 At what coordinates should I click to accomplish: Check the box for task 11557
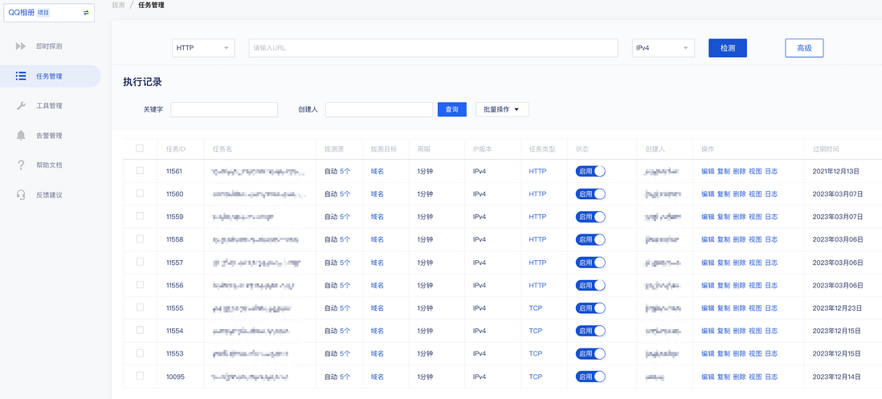(x=140, y=262)
